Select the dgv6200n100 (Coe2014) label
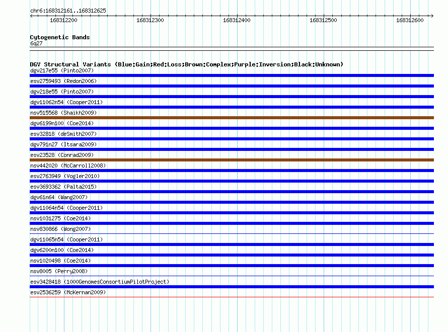 [62, 250]
